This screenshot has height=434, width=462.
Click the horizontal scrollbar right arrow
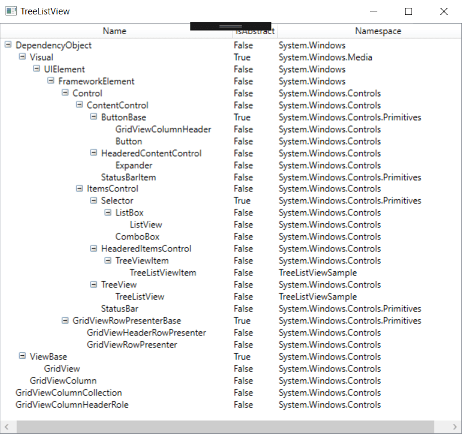(454, 427)
